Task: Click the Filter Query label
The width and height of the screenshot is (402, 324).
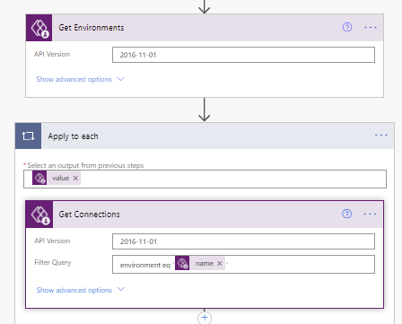Action: tap(53, 262)
